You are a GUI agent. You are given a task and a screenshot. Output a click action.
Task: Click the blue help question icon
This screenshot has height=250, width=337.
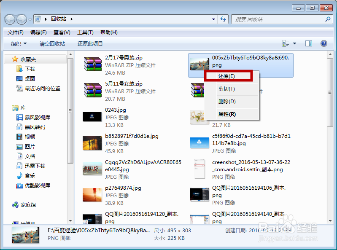(x=324, y=43)
